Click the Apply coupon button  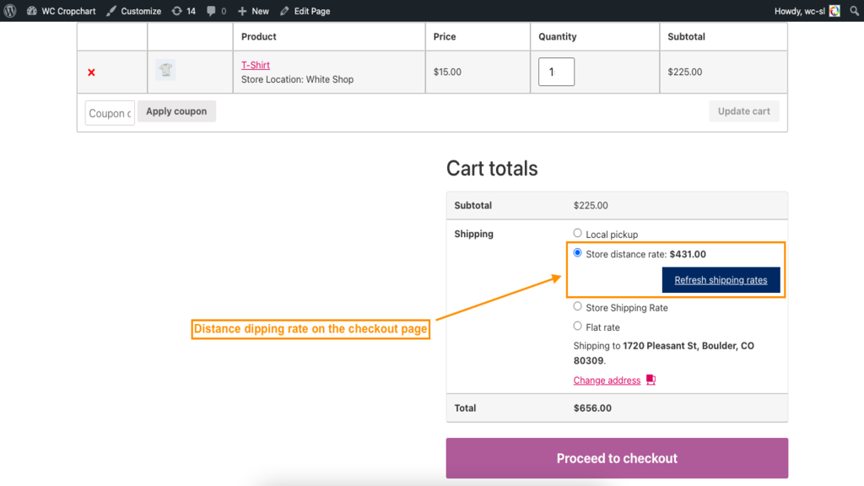(176, 111)
